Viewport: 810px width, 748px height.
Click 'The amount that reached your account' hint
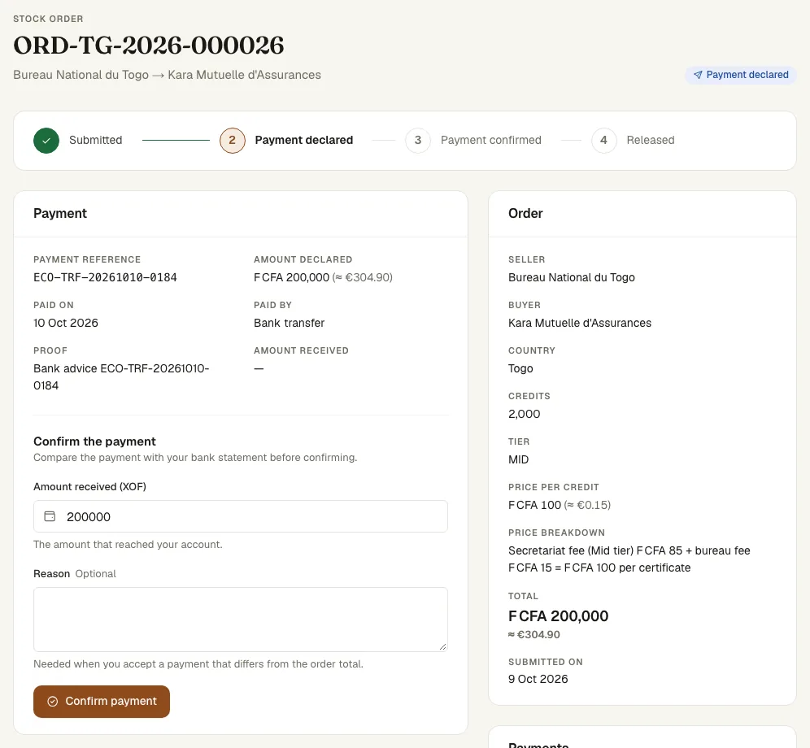(x=128, y=545)
